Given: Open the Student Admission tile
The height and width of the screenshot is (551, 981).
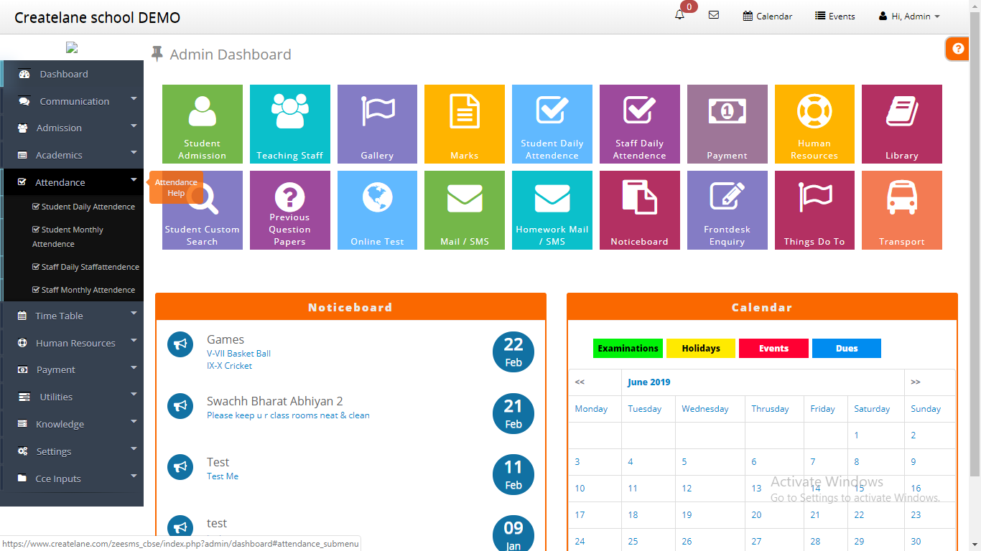Looking at the screenshot, I should pyautogui.click(x=202, y=123).
